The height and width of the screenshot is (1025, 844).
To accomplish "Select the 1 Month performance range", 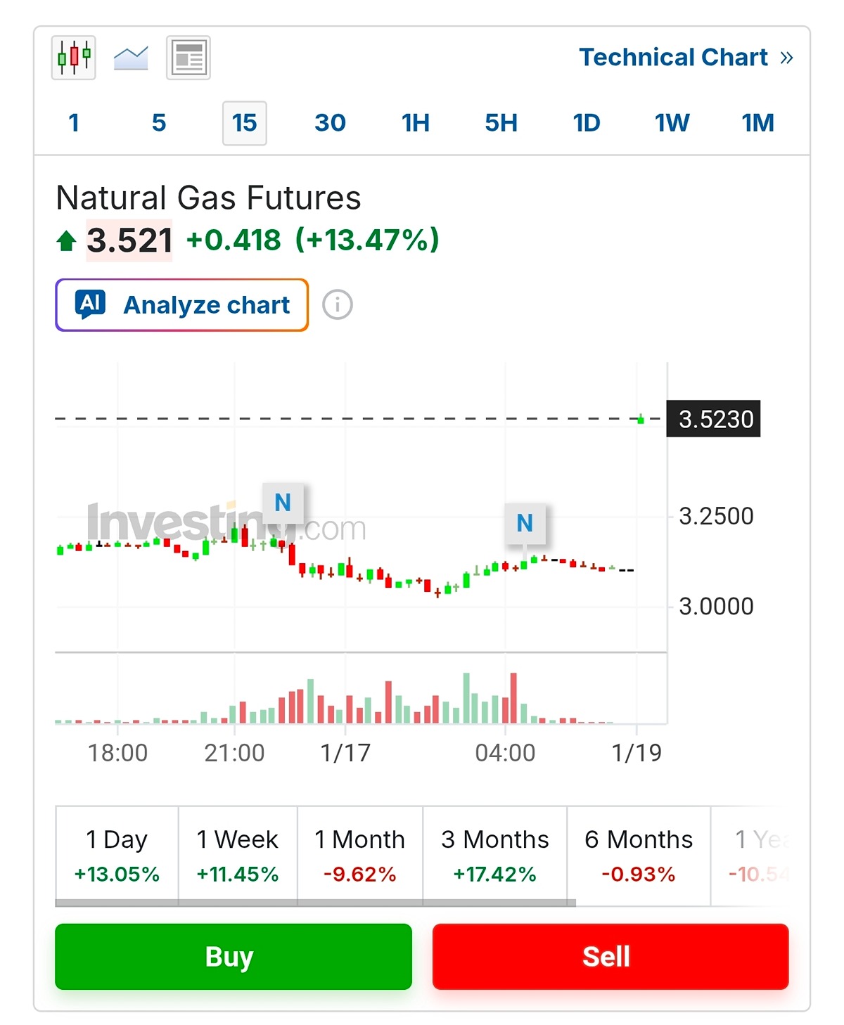I will pyautogui.click(x=359, y=856).
